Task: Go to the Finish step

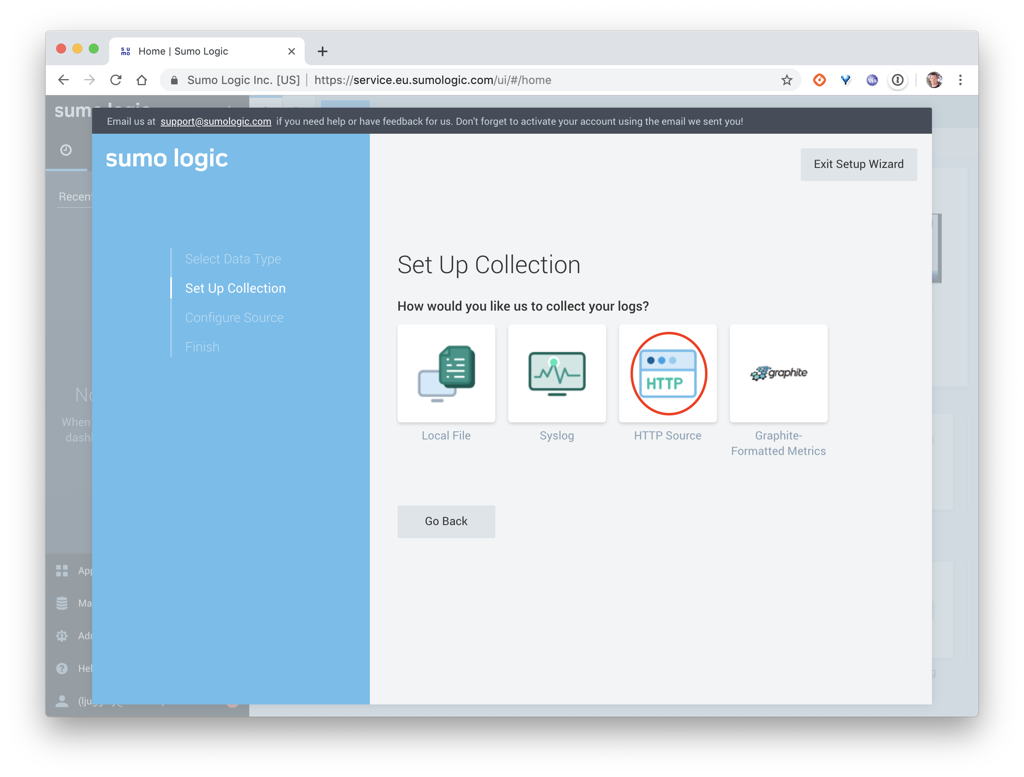Action: point(202,347)
